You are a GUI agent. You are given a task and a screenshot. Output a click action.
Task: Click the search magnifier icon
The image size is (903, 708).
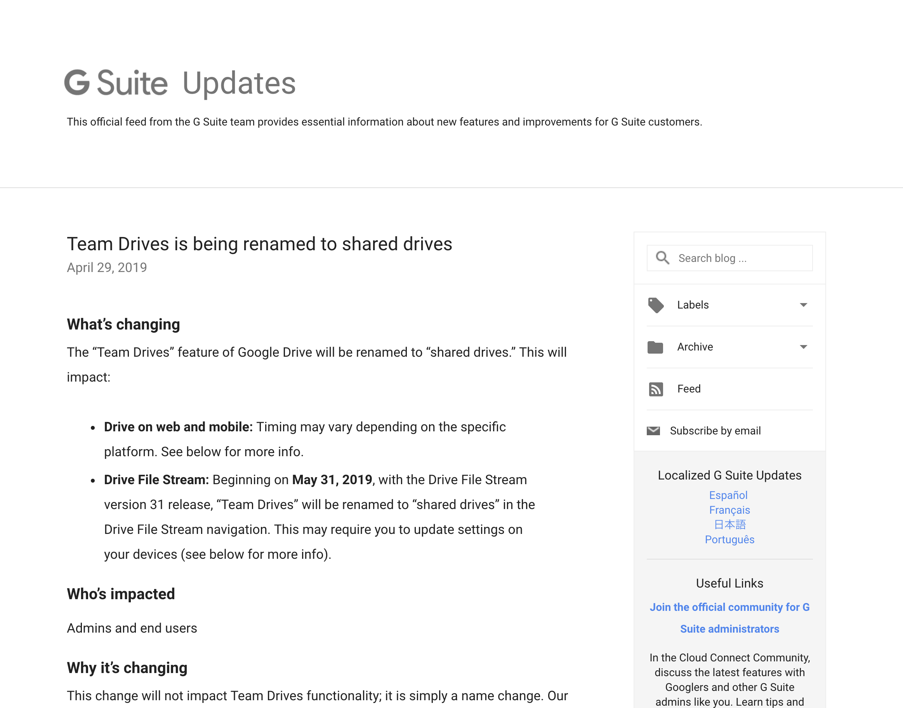662,258
